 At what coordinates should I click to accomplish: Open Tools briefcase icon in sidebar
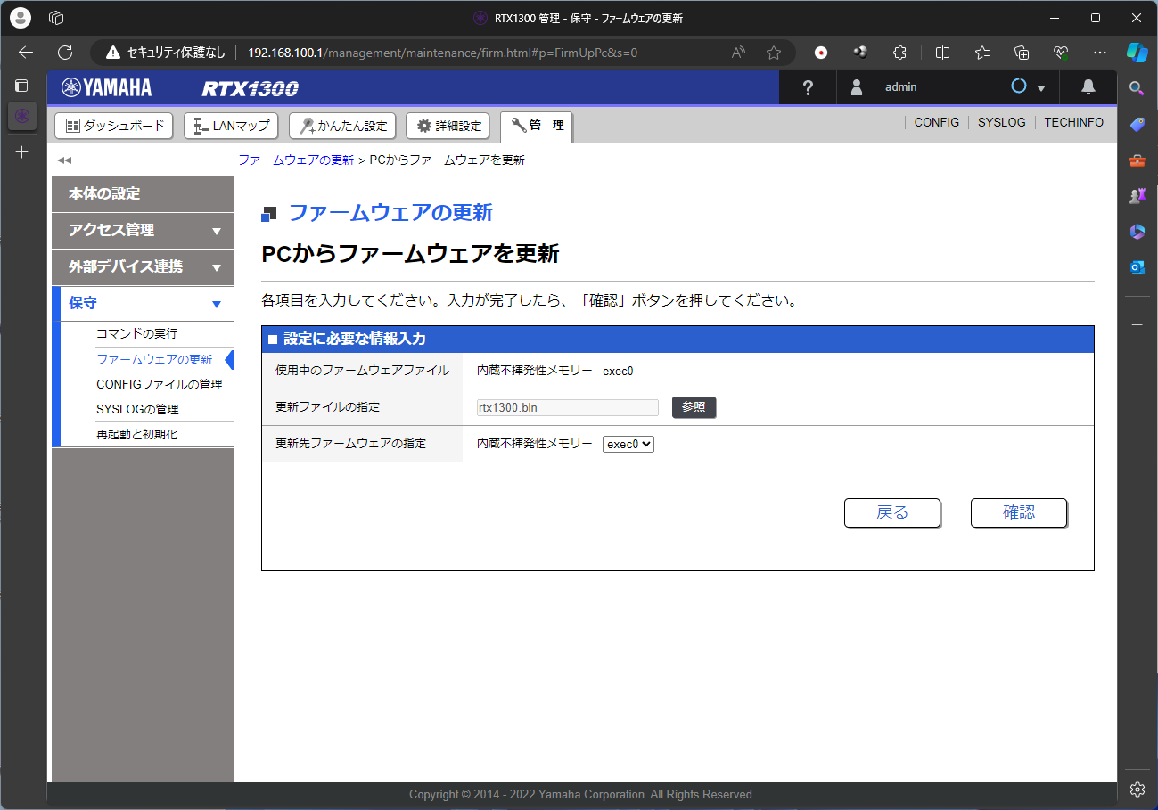pyautogui.click(x=1137, y=160)
